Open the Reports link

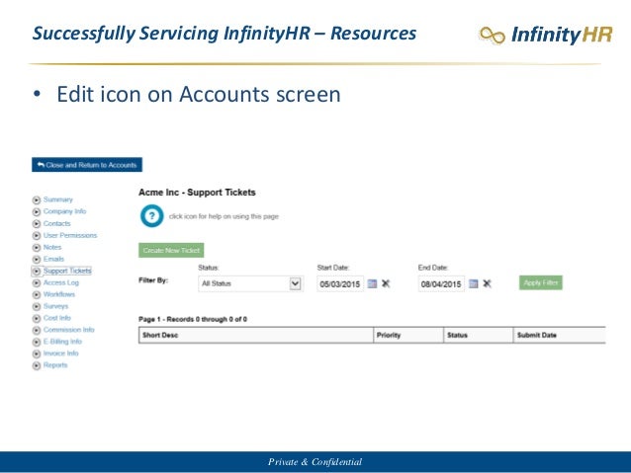(55, 365)
